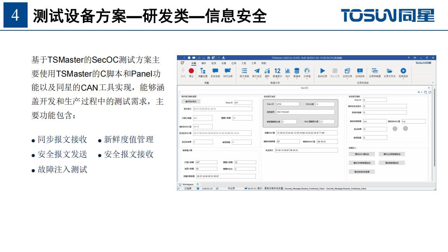Expand dropdown arrow under 总线记录

tap(347, 79)
